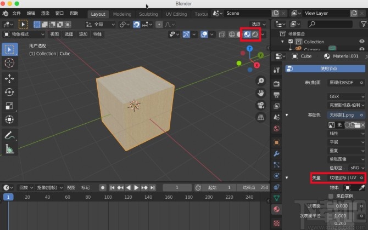
Task: Select the Move tool in left toolbar
Action: [x=9, y=78]
